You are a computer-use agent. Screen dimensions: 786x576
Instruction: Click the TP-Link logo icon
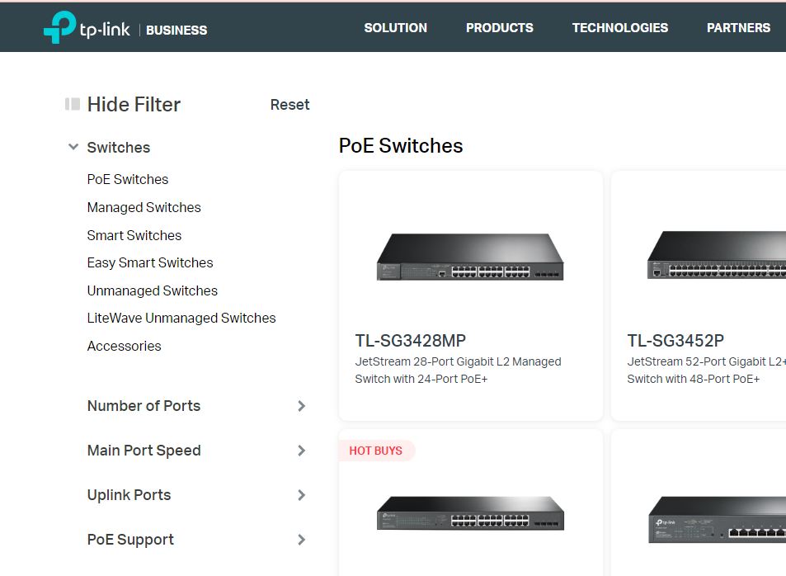(59, 27)
